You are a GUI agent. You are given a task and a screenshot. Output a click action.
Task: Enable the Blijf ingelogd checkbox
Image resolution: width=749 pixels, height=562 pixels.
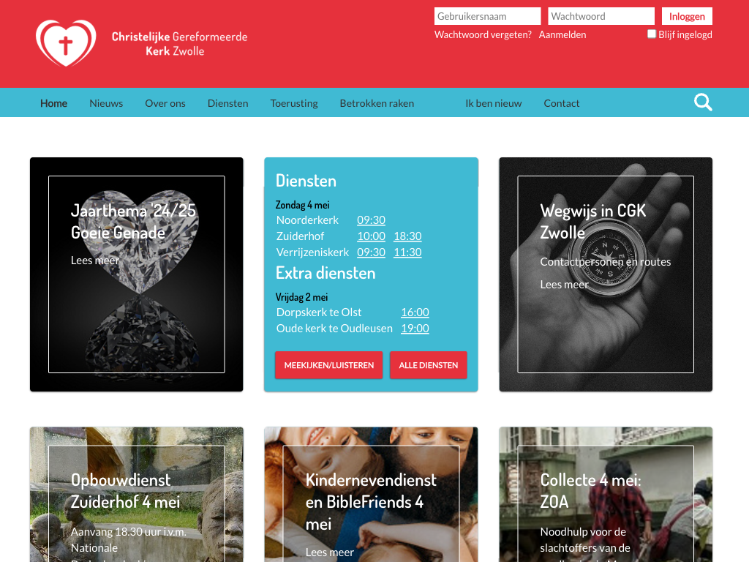(652, 34)
